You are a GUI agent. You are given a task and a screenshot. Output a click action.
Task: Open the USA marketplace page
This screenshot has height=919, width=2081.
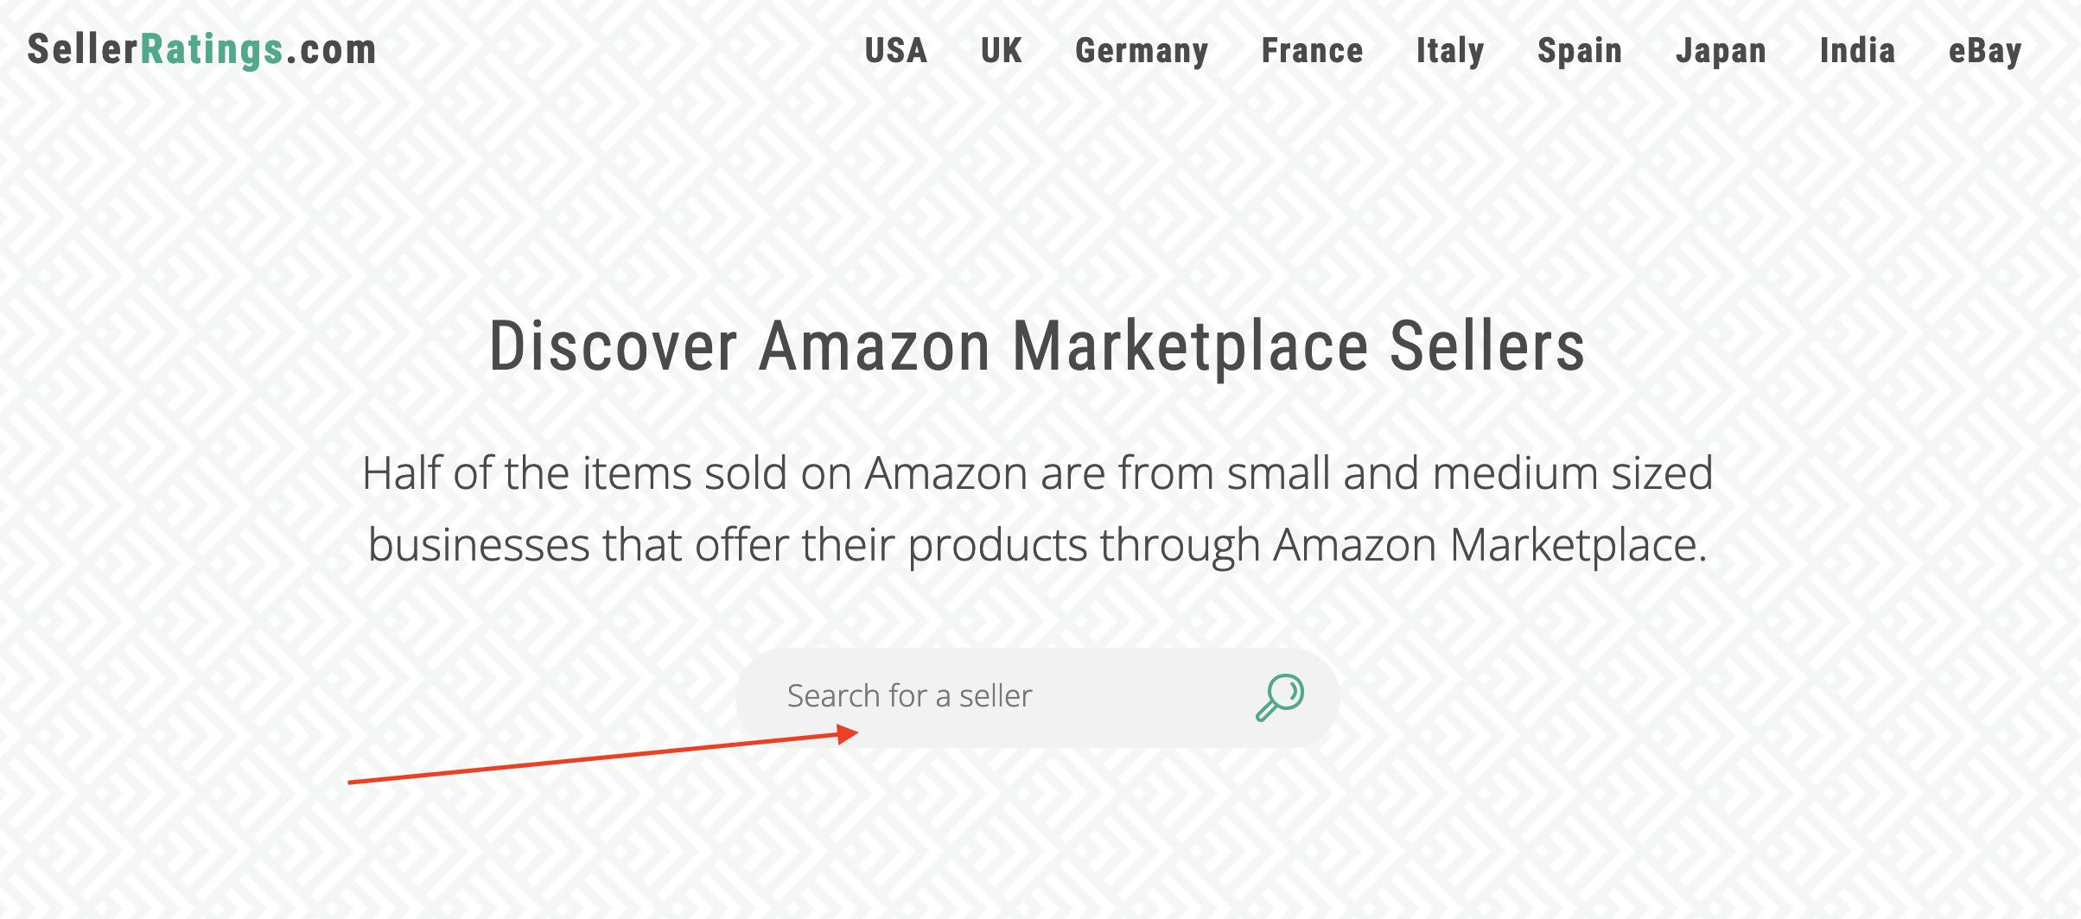[896, 51]
